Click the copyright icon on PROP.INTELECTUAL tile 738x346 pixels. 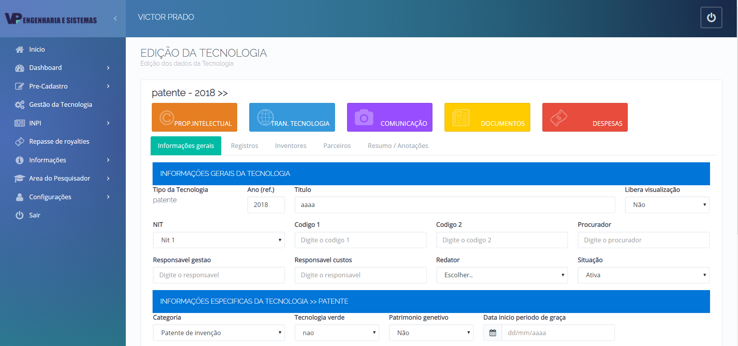pos(167,118)
